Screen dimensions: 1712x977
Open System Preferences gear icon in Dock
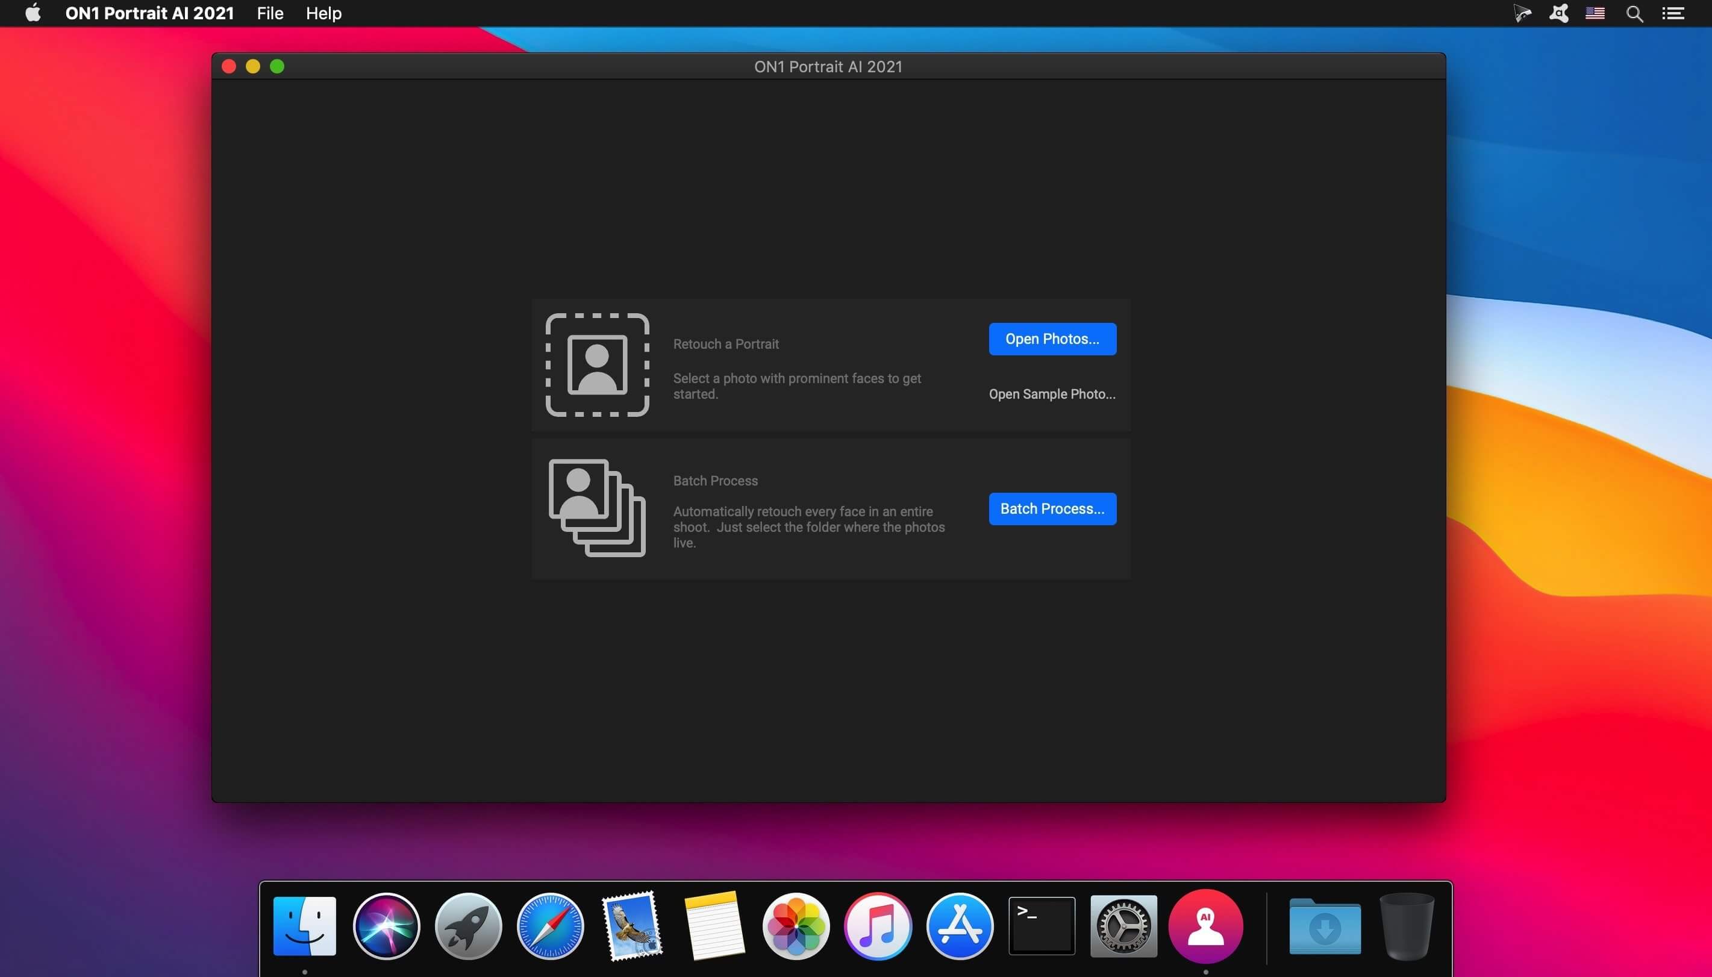(1123, 926)
